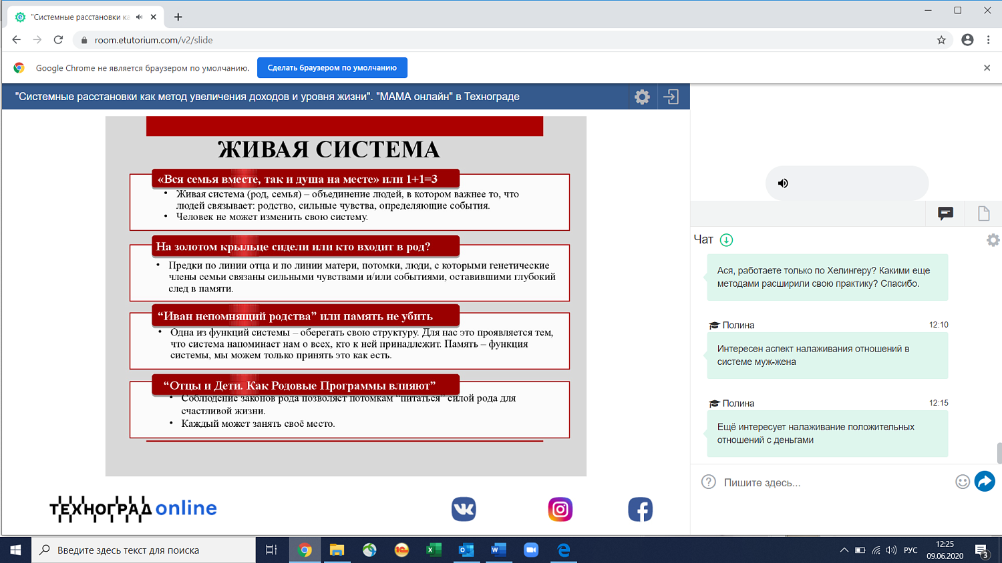This screenshot has height=563, width=1002.
Task: Switch to the documents panel icon
Action: tap(984, 213)
